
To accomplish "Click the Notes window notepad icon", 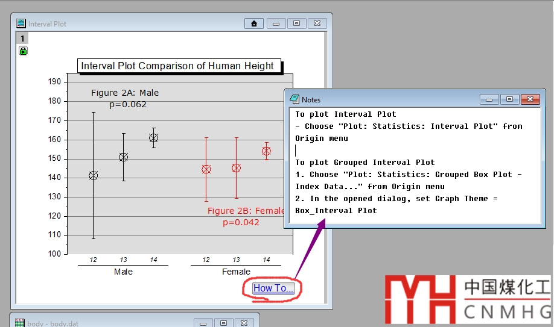I will tap(295, 99).
